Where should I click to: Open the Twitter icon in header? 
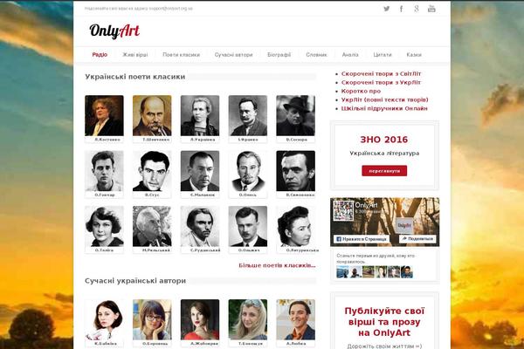(x=386, y=9)
